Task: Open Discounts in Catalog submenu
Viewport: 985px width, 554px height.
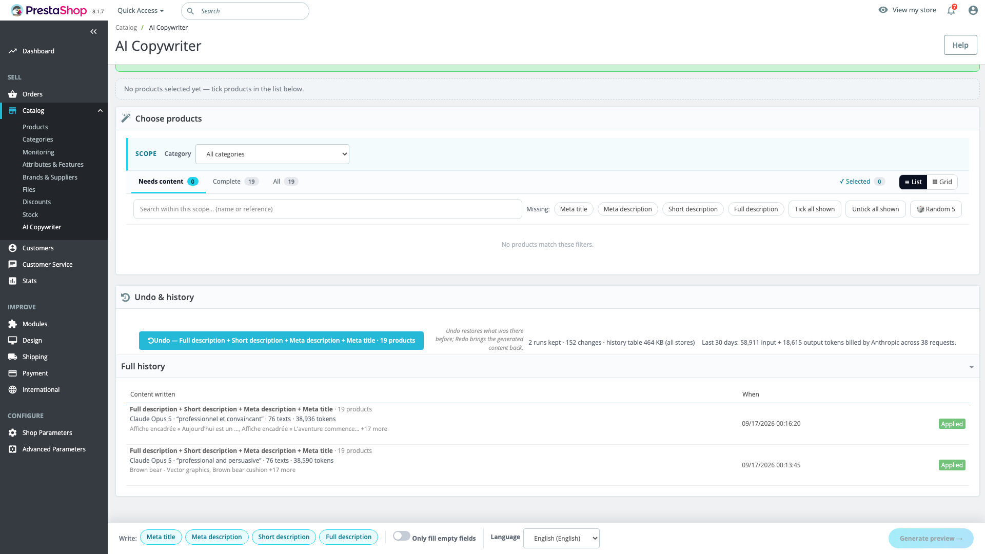Action: click(37, 202)
